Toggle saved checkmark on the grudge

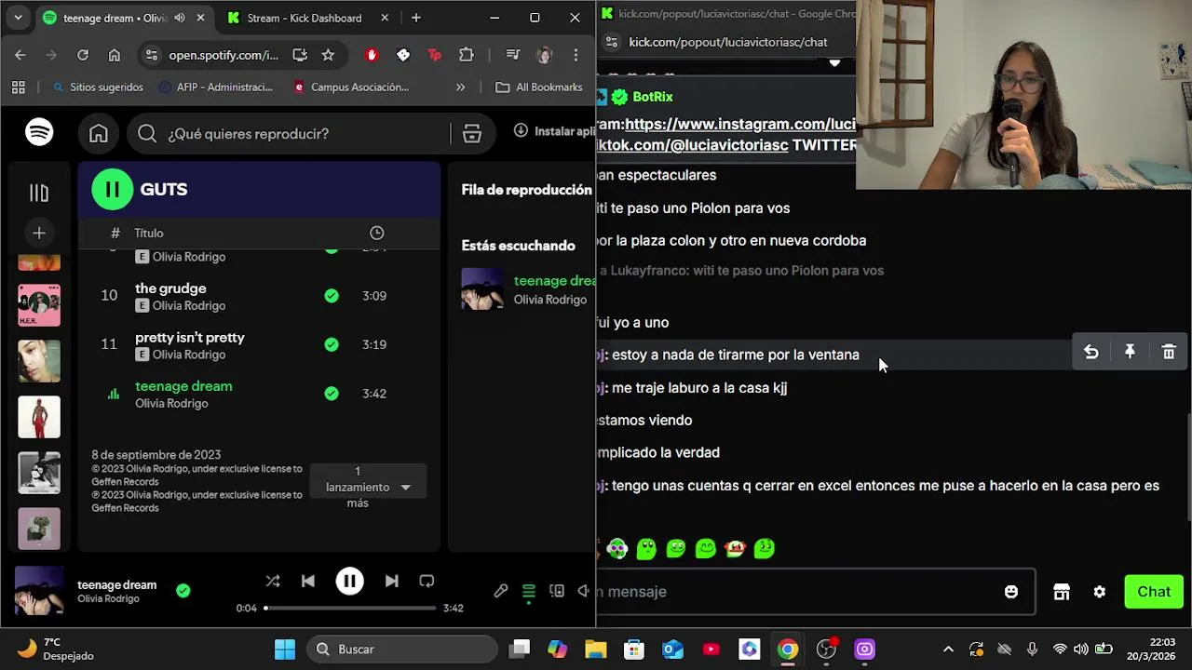point(332,296)
